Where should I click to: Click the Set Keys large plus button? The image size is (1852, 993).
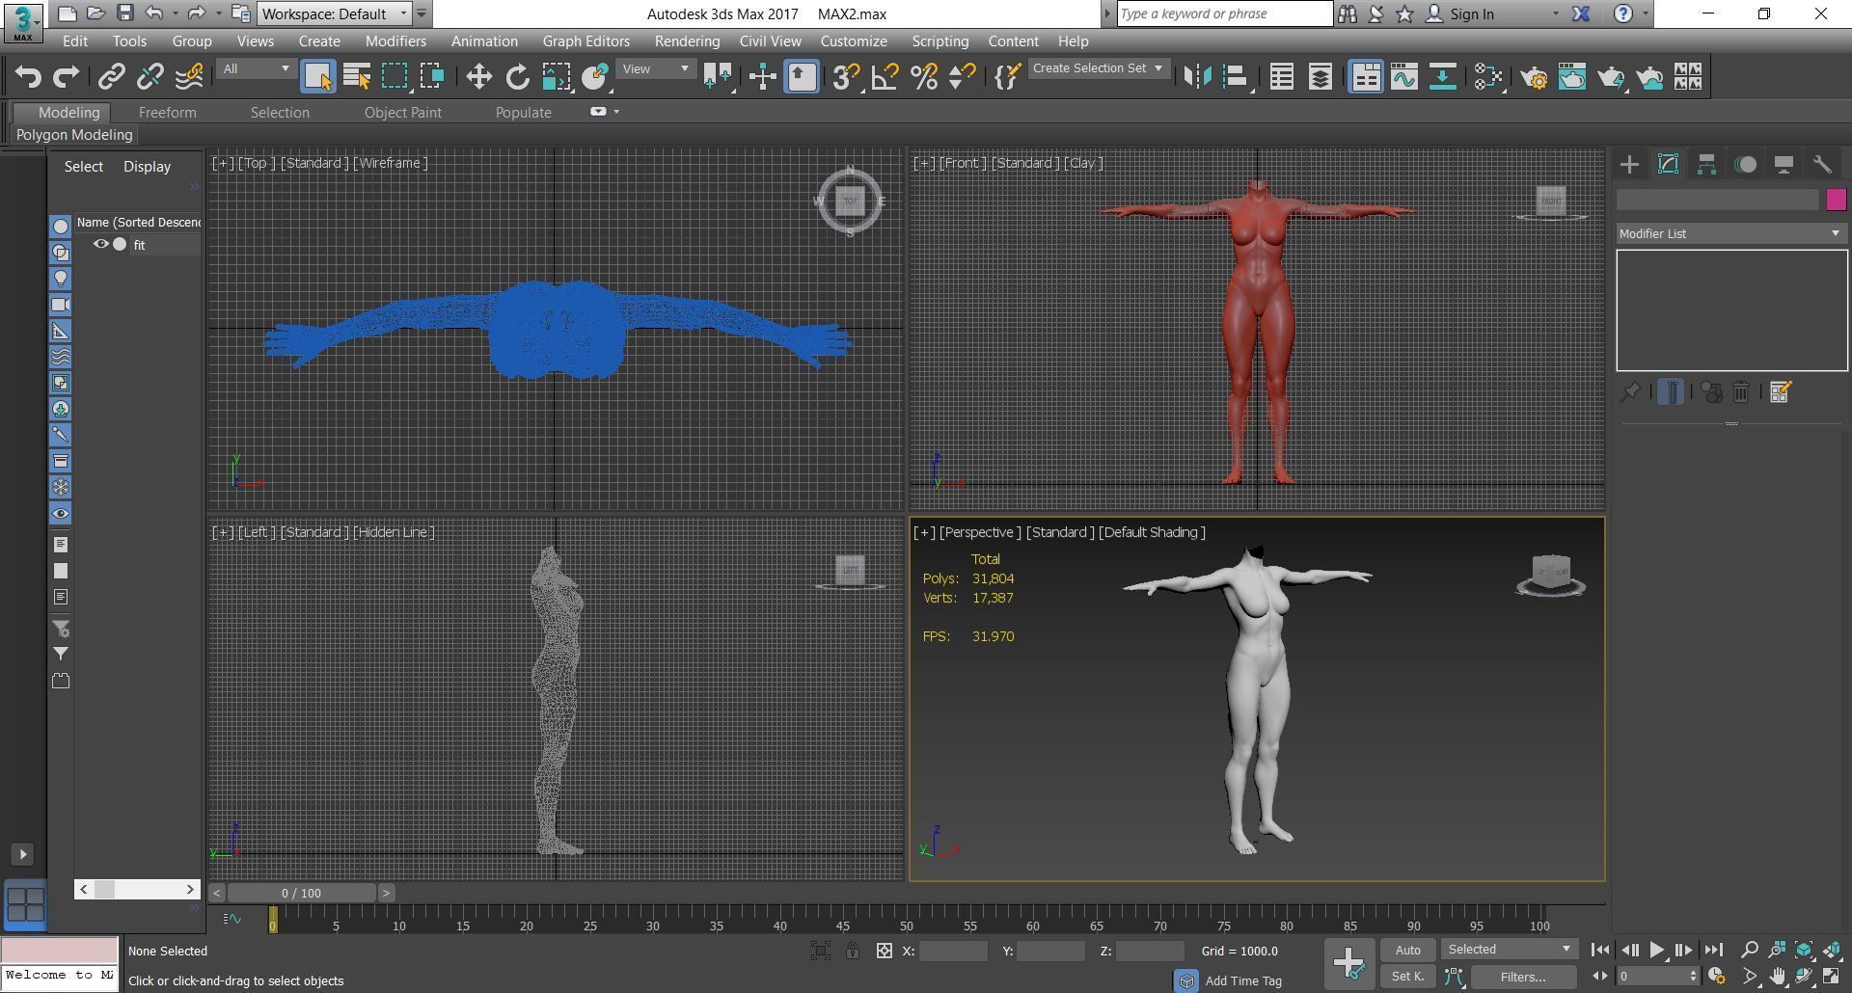tap(1348, 963)
